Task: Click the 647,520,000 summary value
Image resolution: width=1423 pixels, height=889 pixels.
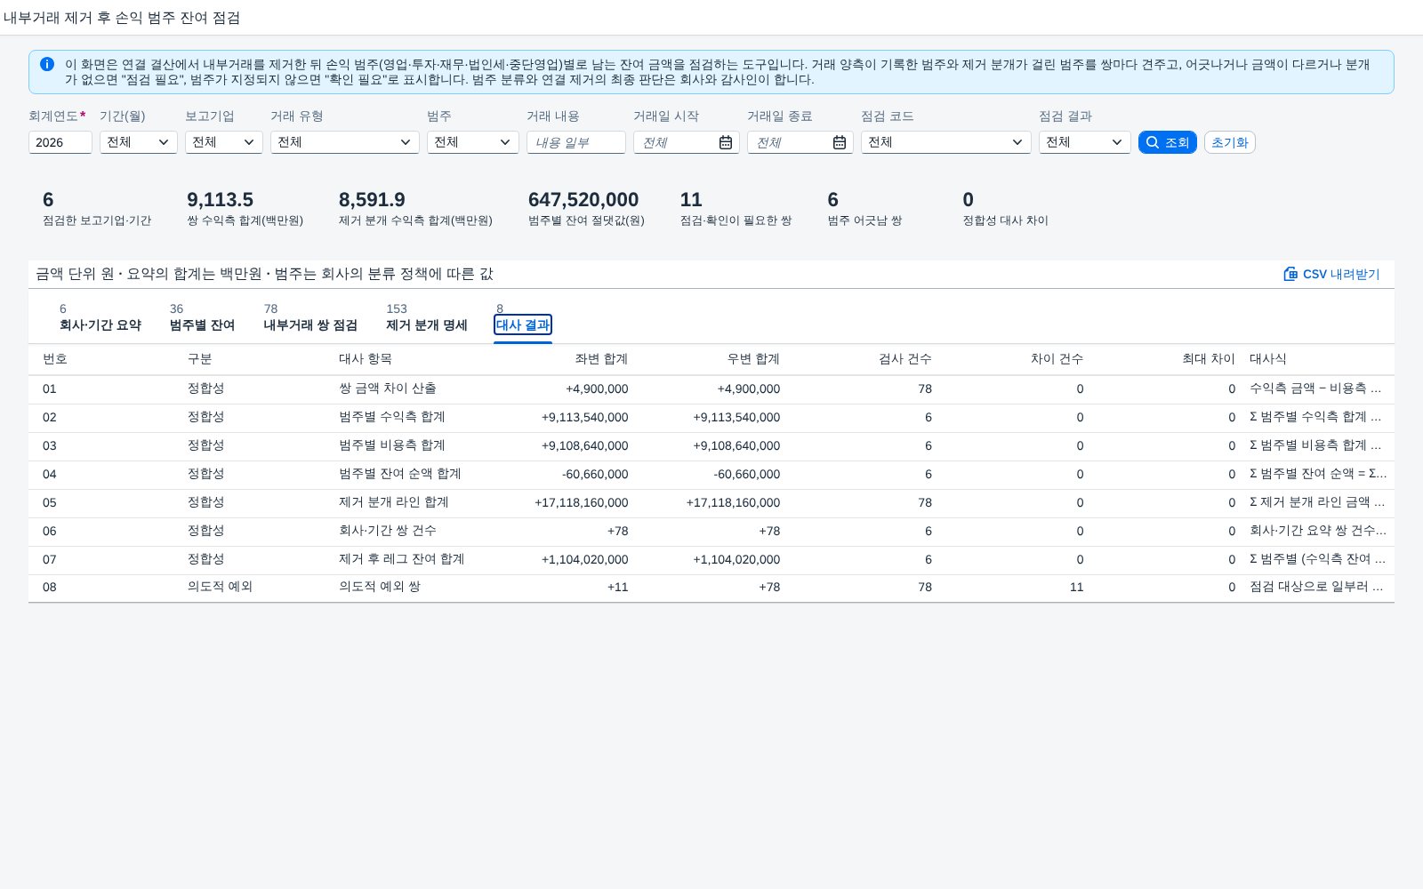Action: point(583,200)
